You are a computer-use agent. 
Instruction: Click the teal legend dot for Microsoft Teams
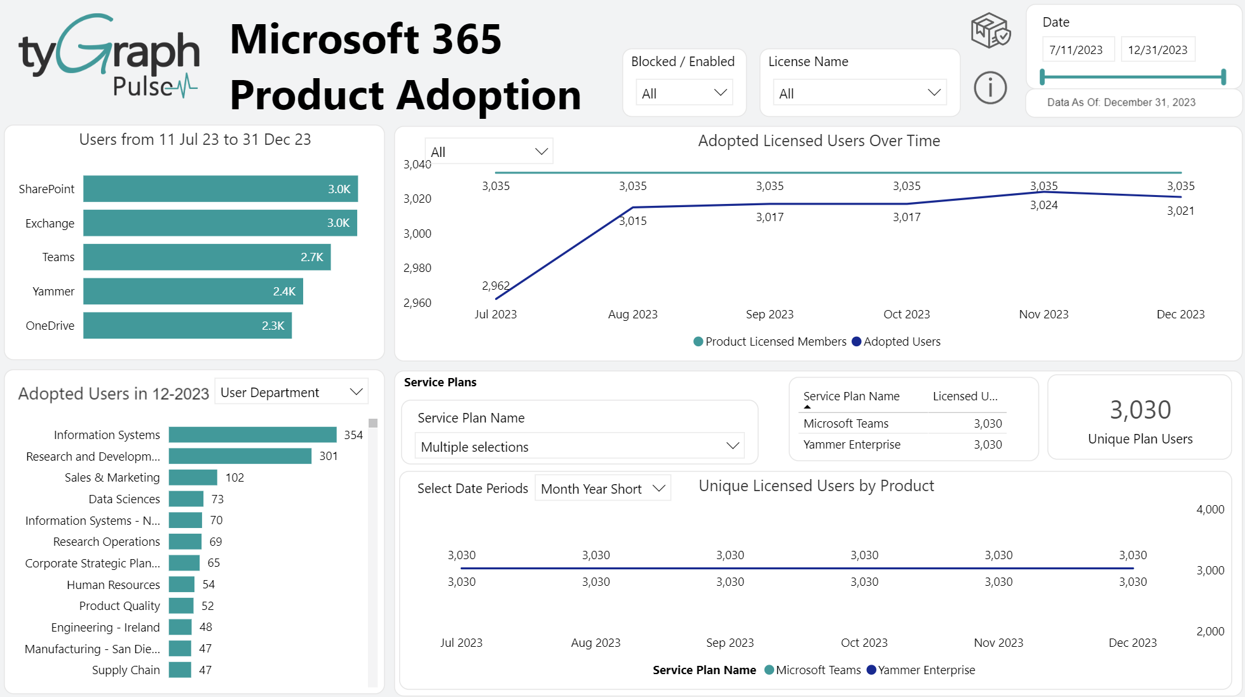tap(770, 670)
